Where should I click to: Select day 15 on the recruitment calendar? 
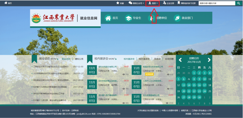tap(194, 85)
